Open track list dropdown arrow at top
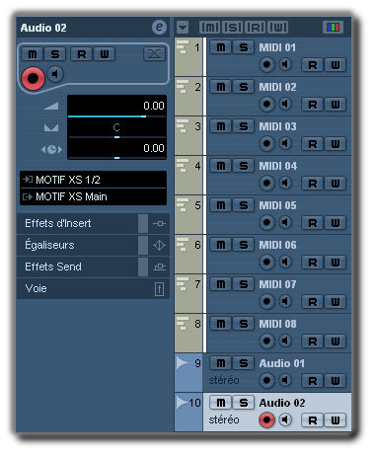 point(183,27)
